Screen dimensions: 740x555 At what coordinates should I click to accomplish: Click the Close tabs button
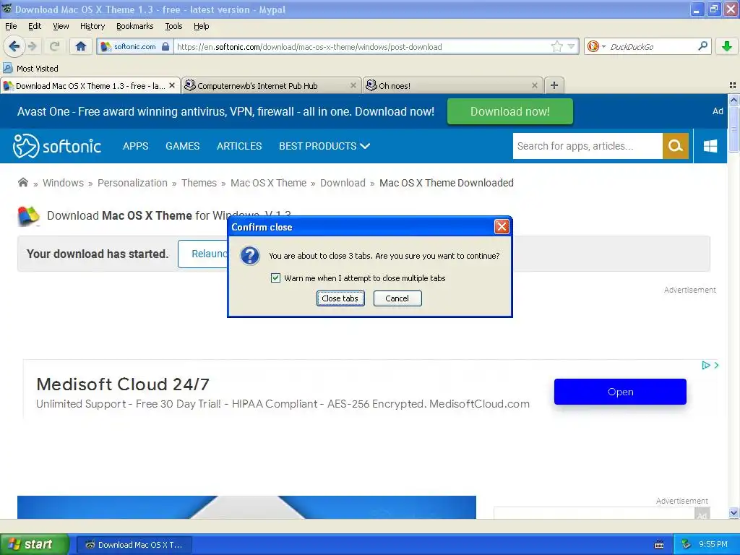(340, 298)
